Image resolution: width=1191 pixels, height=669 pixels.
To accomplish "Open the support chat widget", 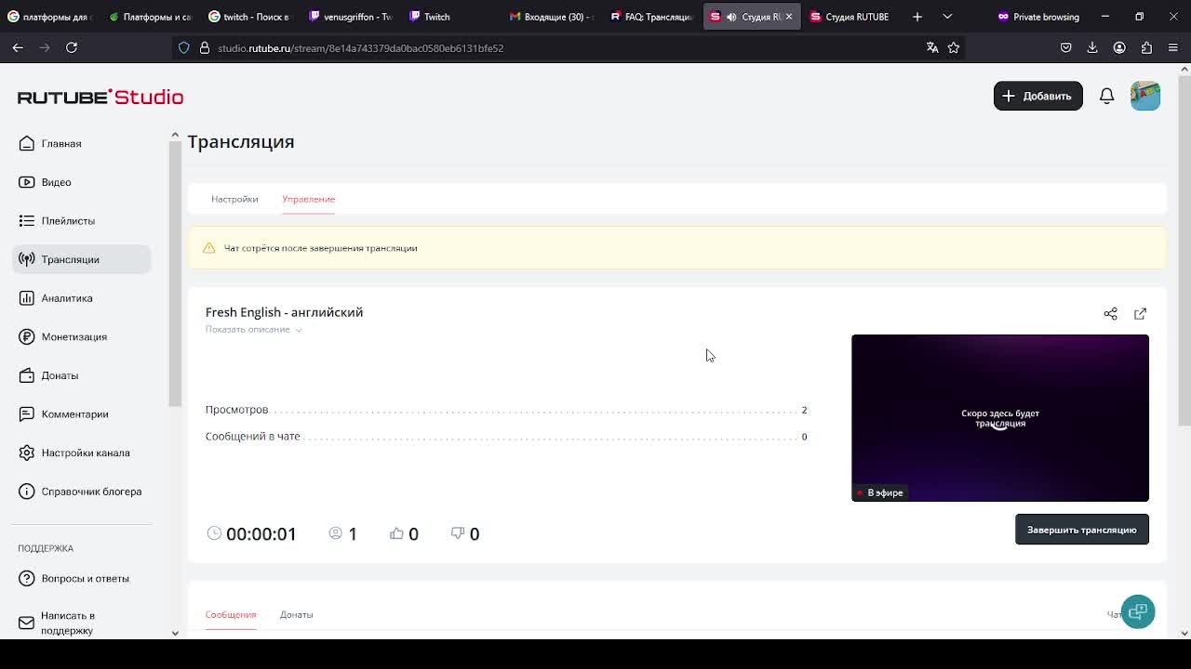I will coord(1138,611).
